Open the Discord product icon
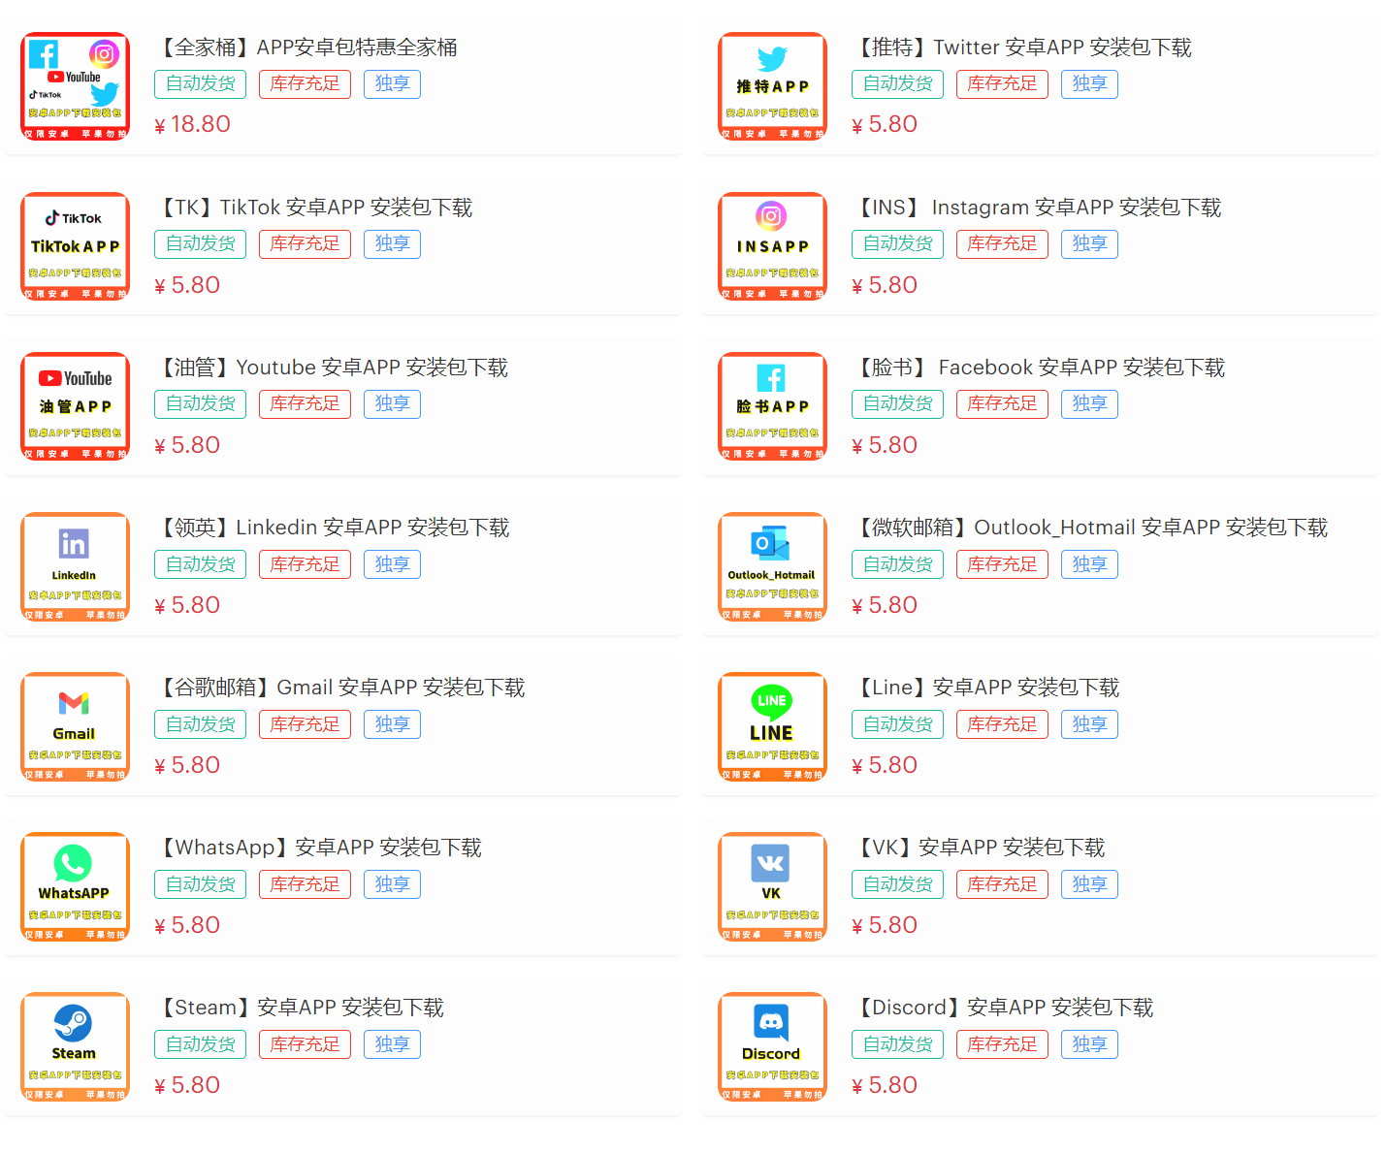 pos(772,1046)
